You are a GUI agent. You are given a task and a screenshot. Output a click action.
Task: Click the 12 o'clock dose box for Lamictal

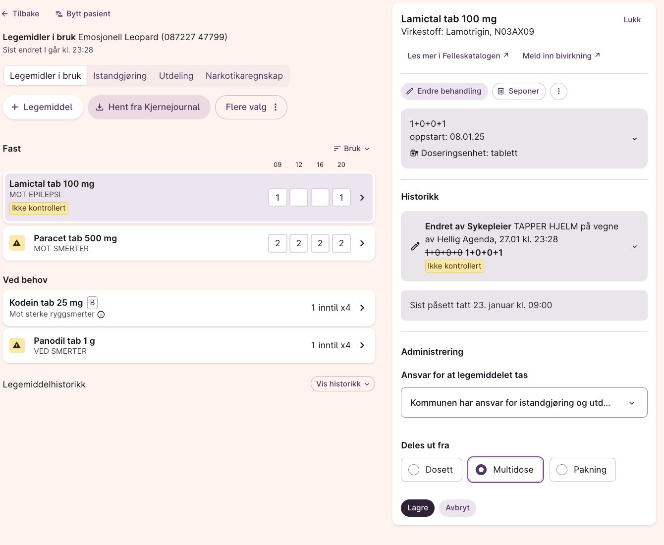[x=299, y=198]
